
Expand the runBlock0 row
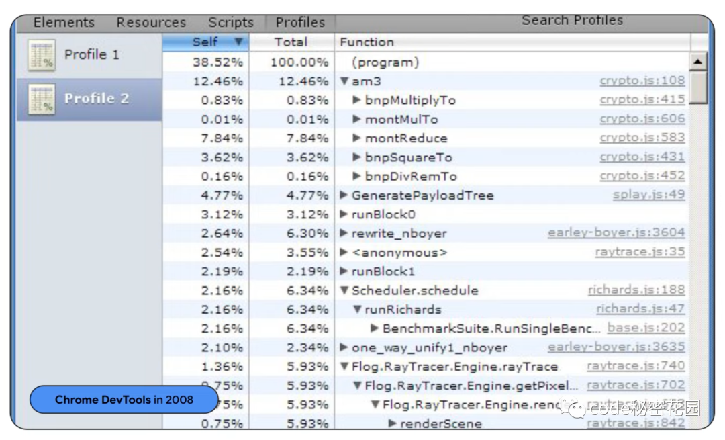click(344, 214)
